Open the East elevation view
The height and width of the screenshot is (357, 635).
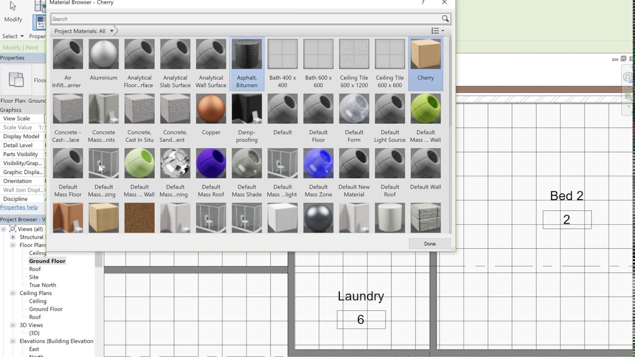pyautogui.click(x=34, y=349)
